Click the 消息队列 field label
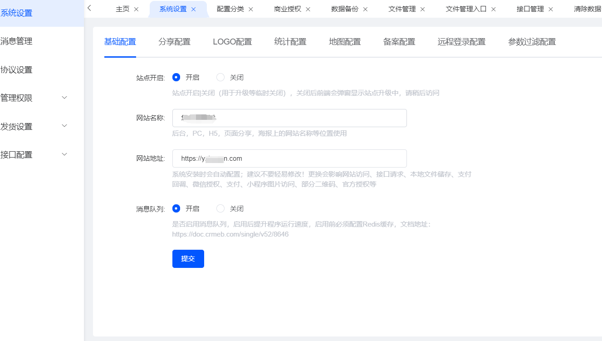Viewport: 602px width, 341px height. tap(151, 209)
